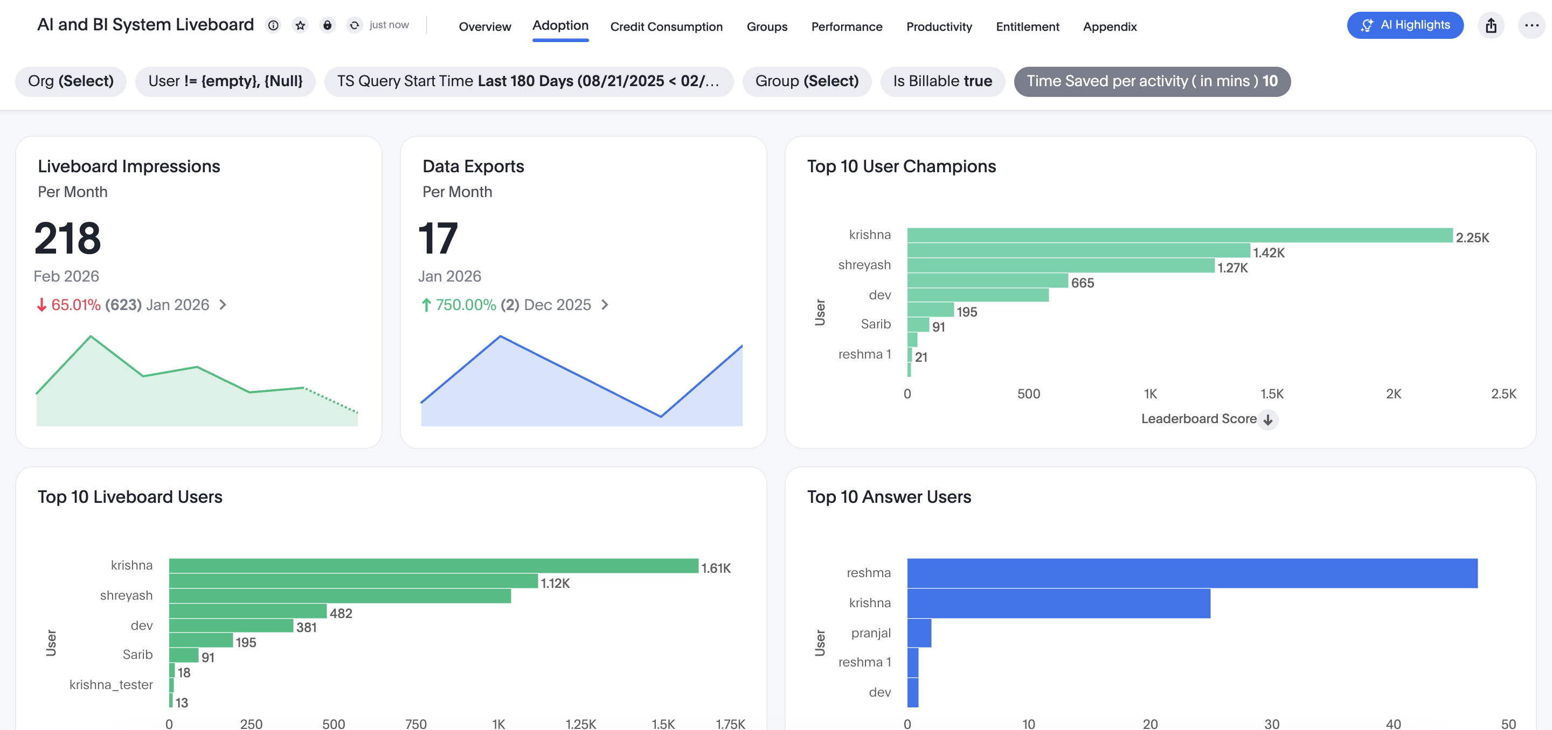View the Entitlement tab
Viewport: 1552px width, 730px height.
pos(1027,26)
